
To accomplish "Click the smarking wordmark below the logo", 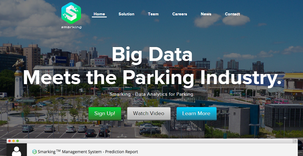I will click(x=71, y=27).
